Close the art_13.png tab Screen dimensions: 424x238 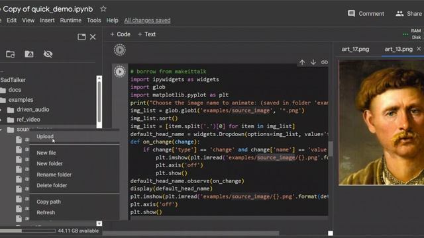tap(419, 49)
